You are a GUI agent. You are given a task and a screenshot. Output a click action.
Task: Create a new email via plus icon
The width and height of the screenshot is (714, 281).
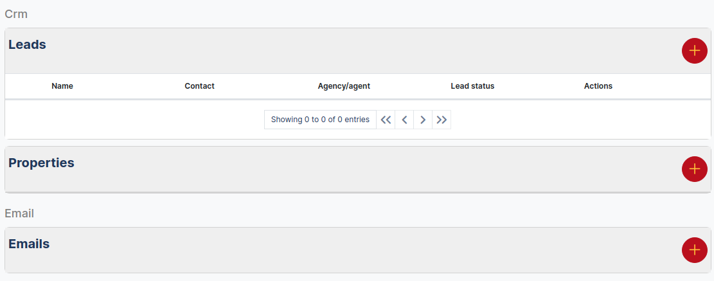coord(694,250)
